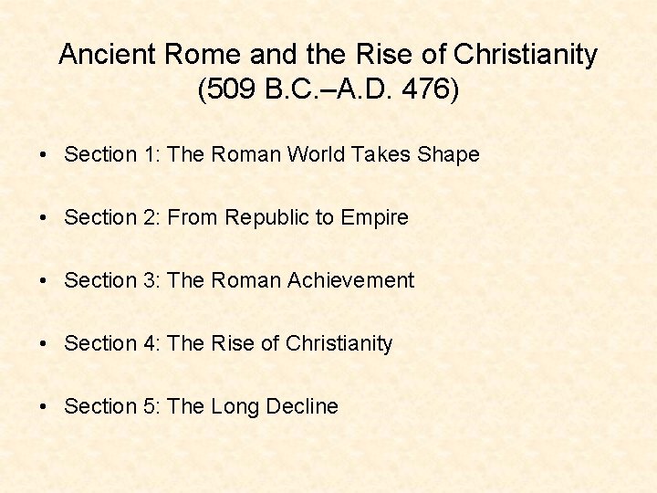Select the bullet point before Section 5
Screen dimensions: 657x493
(43, 406)
